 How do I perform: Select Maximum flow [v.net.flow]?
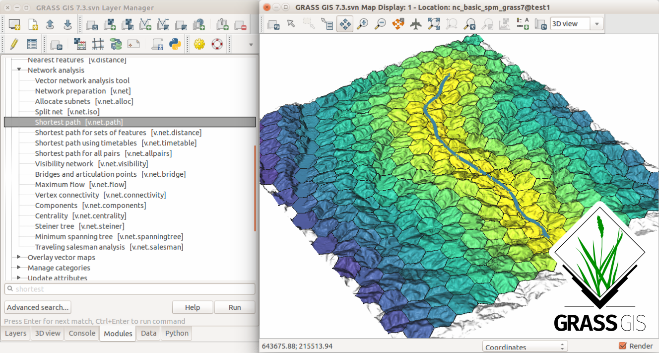(80, 185)
